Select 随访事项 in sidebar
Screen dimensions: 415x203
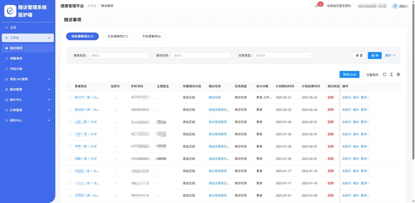click(x=27, y=48)
